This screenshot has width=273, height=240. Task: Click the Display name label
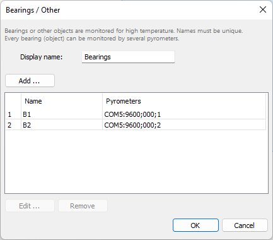point(42,57)
